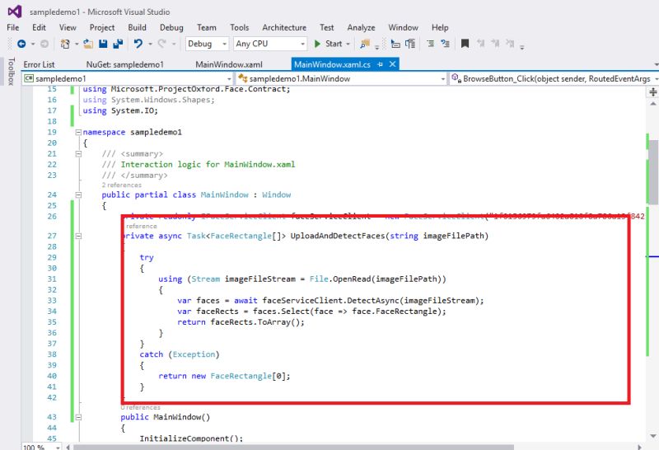Open the tab list overflow arrow
This screenshot has height=450, width=659.
[656, 64]
